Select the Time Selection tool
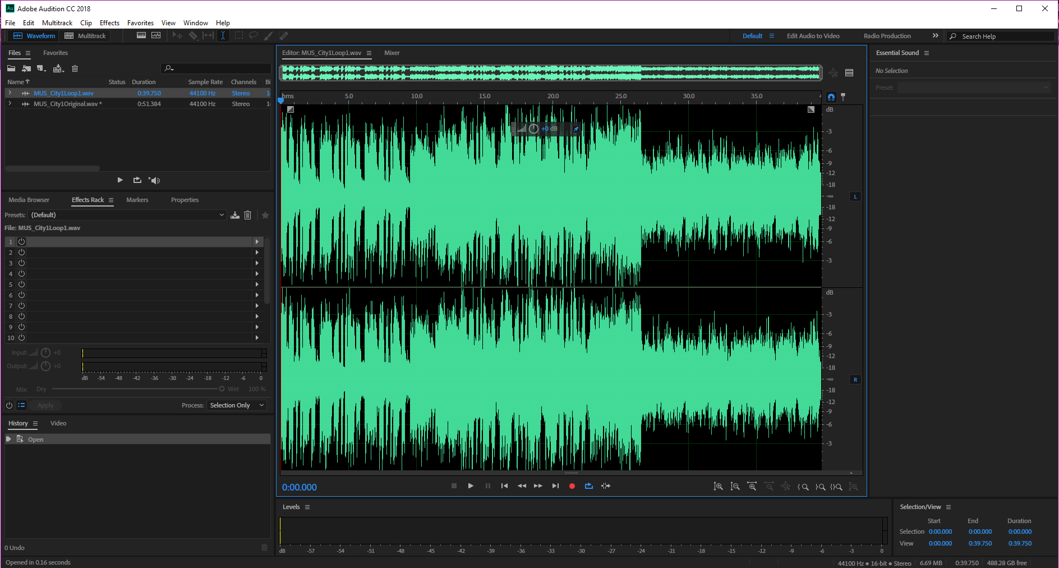This screenshot has width=1059, height=568. 223,35
